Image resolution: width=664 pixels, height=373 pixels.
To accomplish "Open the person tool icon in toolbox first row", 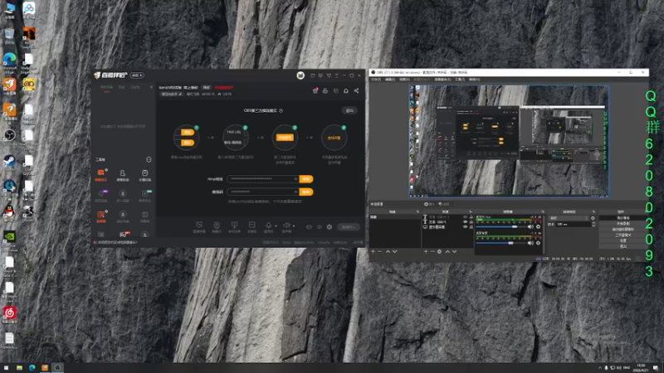I will point(122,173).
